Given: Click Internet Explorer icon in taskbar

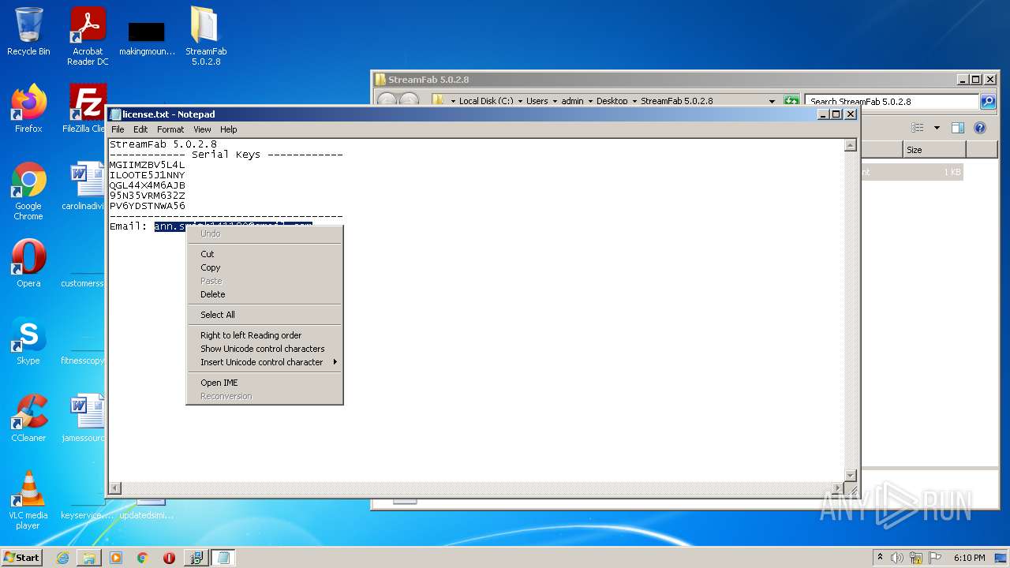Looking at the screenshot, I should tap(63, 558).
